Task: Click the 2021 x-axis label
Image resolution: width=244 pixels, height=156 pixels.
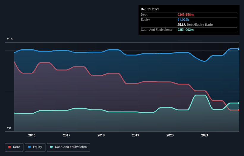Action: [205, 135]
